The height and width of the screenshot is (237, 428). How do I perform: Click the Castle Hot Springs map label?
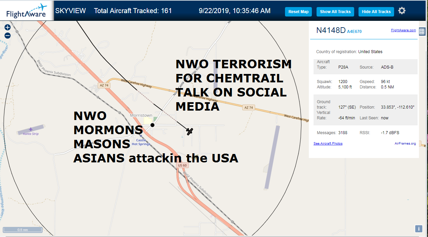141,142
